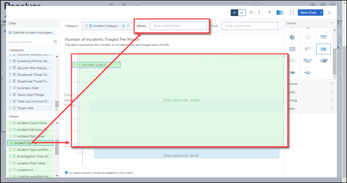Click the Values list scrollbar thumb
Screen dimensions: 347x183
[x=57, y=147]
